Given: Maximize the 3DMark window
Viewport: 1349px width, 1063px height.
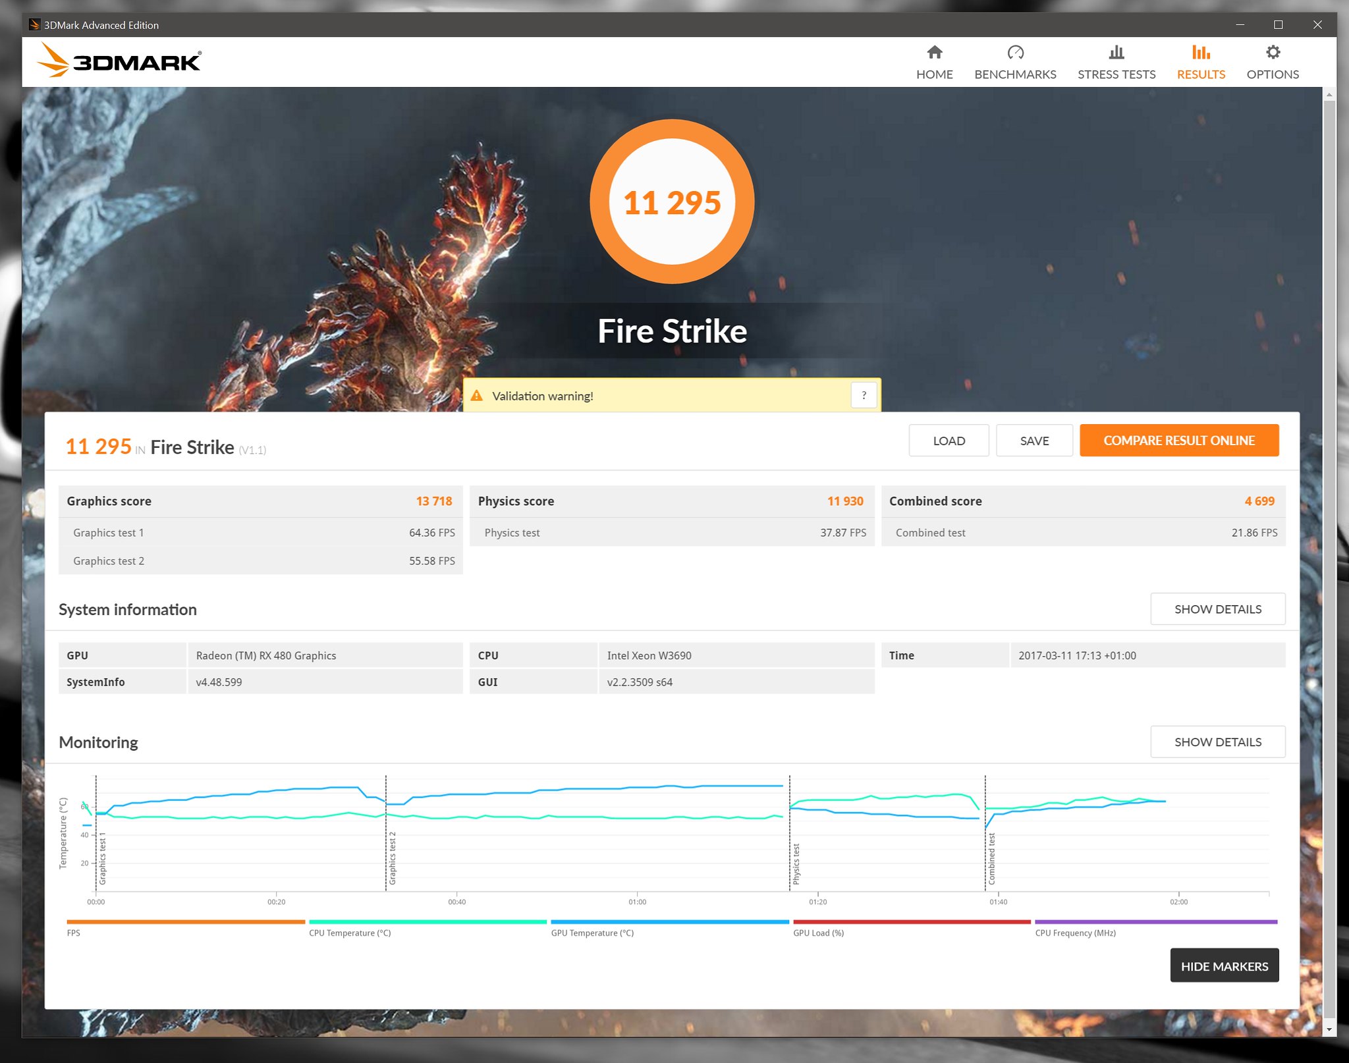Looking at the screenshot, I should click(1278, 25).
